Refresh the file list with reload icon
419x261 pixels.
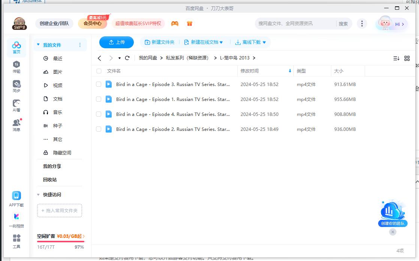point(127,58)
